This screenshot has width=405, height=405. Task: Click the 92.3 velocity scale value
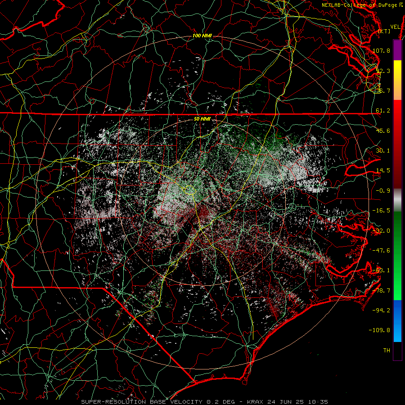[383, 71]
